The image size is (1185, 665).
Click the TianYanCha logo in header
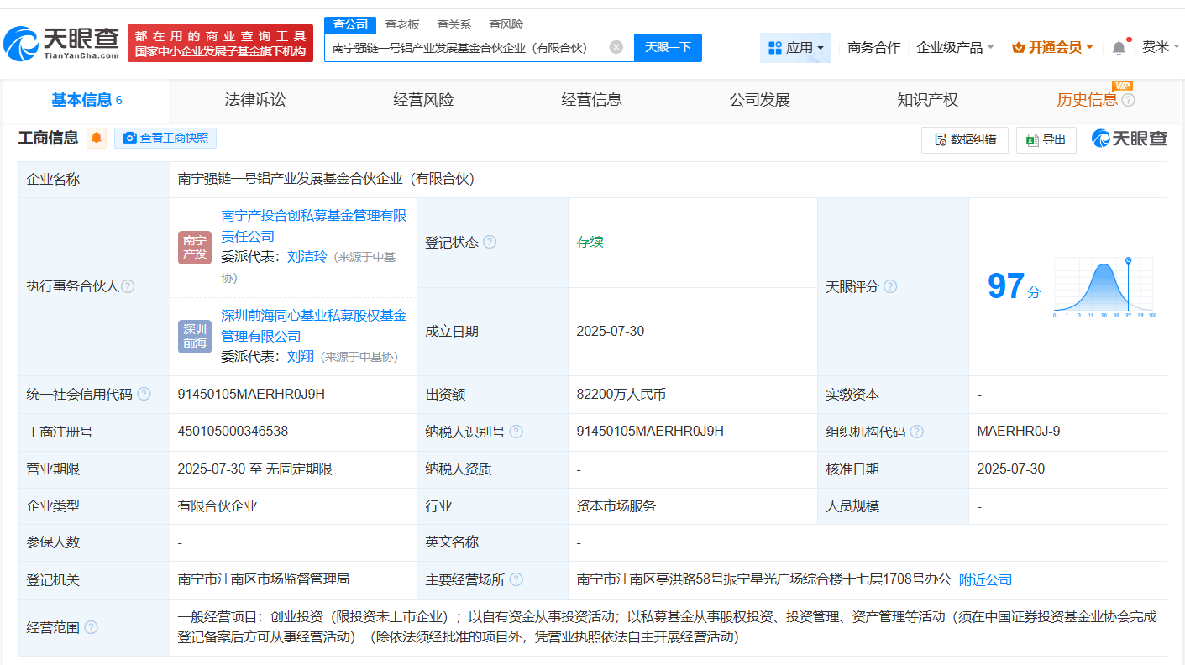[60, 43]
